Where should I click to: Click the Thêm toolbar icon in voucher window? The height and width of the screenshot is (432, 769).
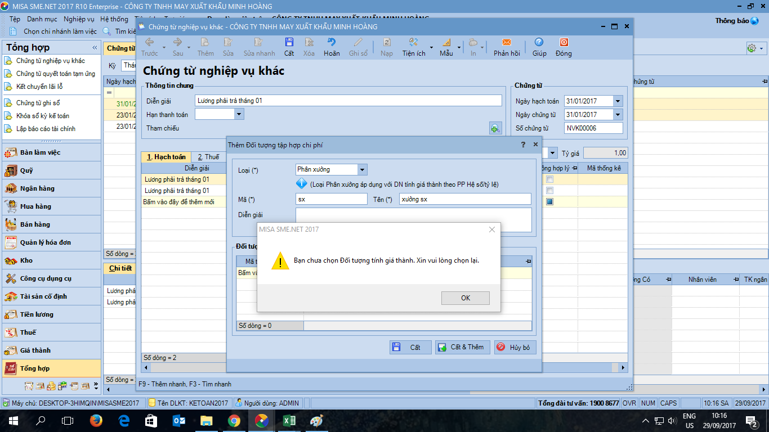click(x=205, y=42)
